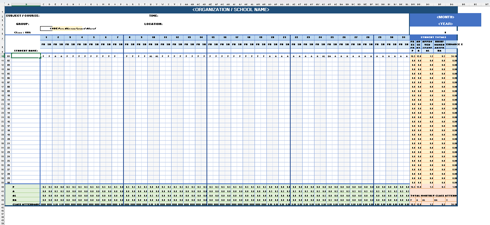This screenshot has width=490, height=225.
Task: Click the <MONTH> header cell
Action: (x=445, y=17)
